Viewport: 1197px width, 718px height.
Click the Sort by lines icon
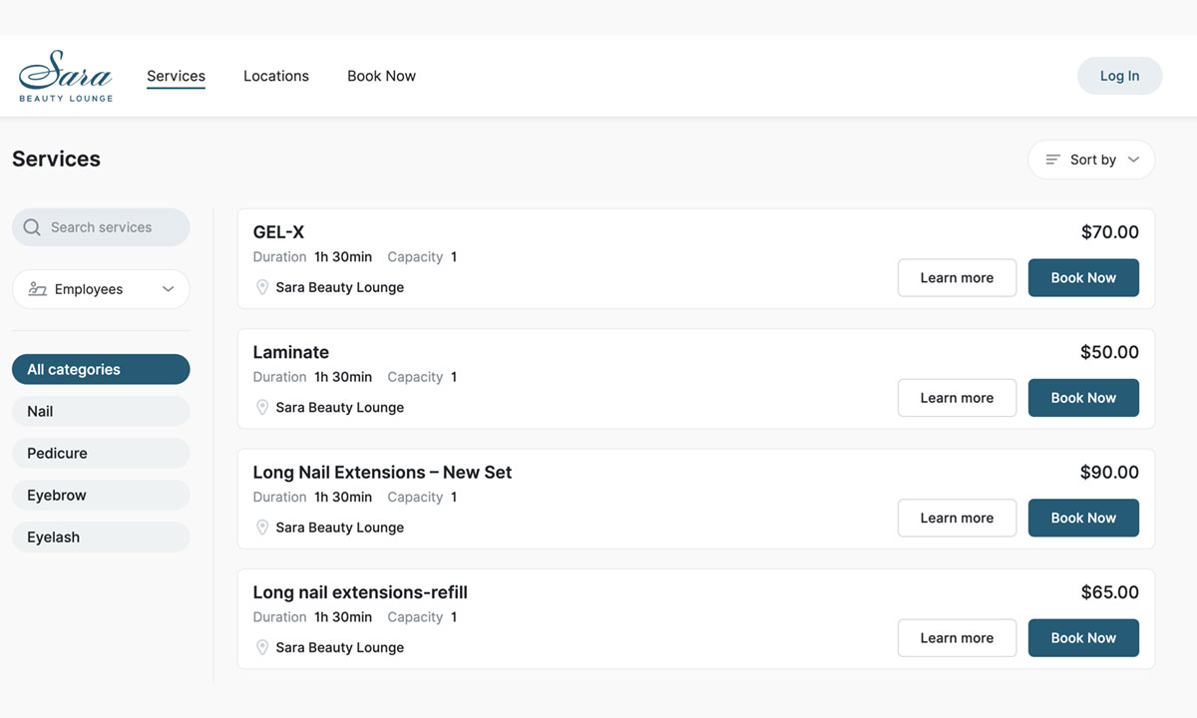[x=1052, y=160]
